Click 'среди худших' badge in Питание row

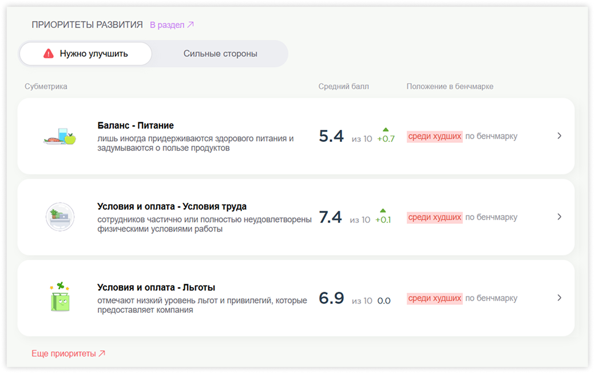coord(434,137)
